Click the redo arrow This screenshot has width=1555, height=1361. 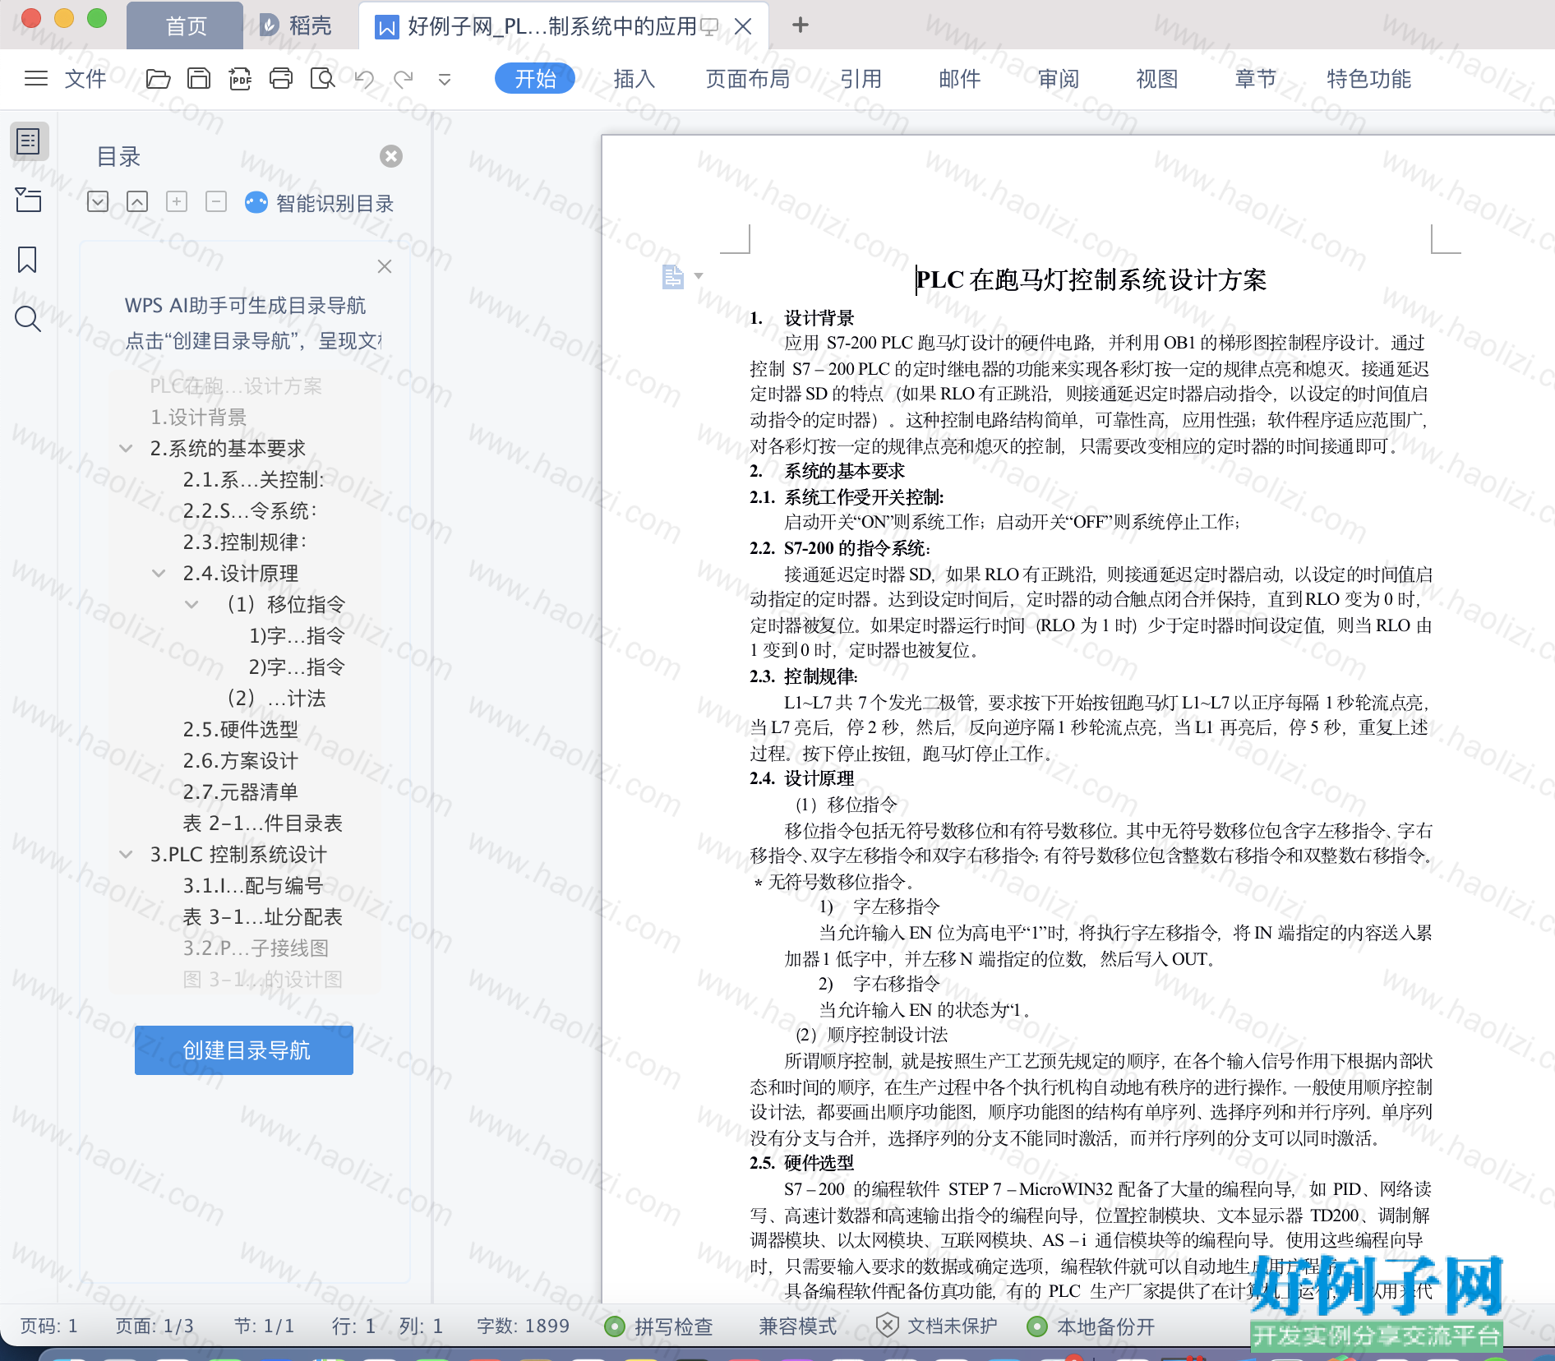(403, 79)
